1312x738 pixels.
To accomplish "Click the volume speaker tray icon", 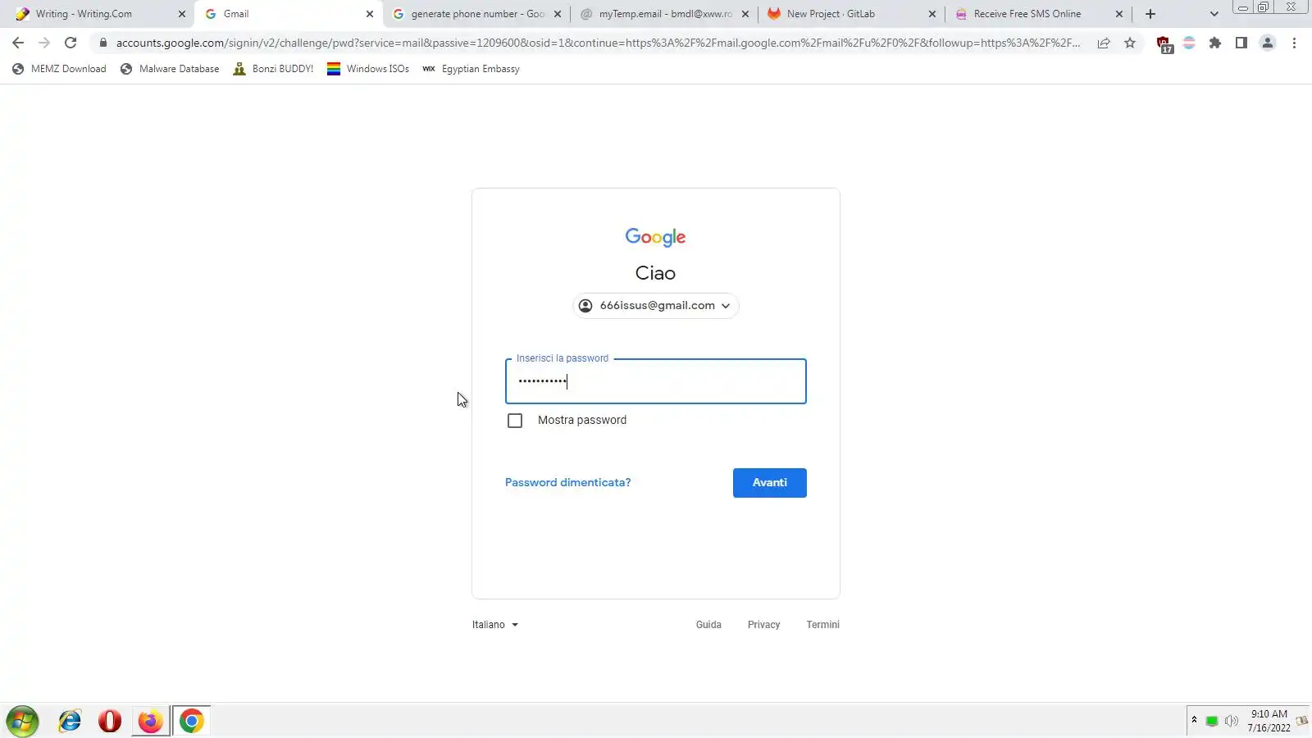I will click(1232, 721).
